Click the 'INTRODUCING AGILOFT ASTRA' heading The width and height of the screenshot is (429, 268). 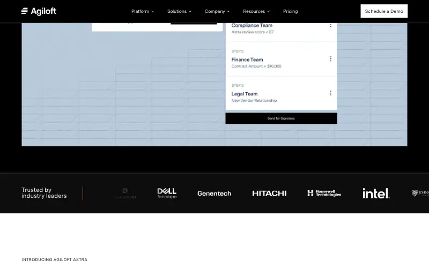click(x=55, y=259)
